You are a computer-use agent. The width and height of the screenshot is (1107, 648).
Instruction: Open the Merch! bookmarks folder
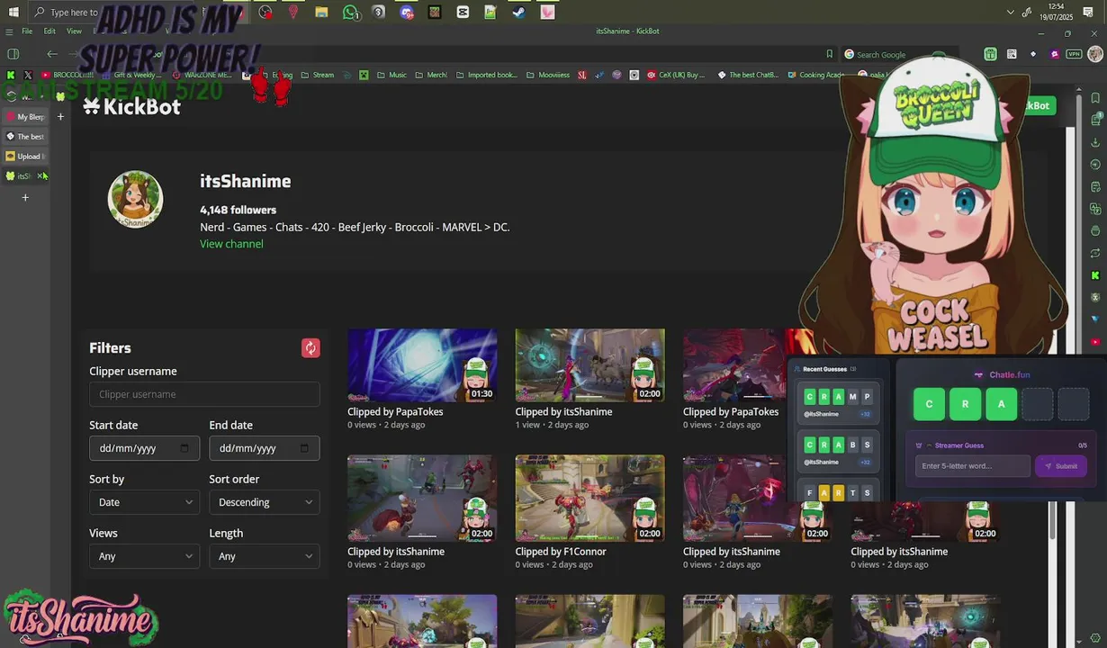(x=431, y=76)
